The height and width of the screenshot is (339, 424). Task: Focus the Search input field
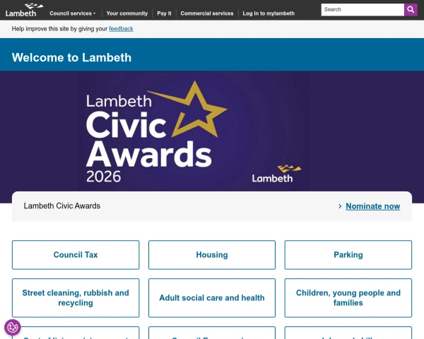pos(363,10)
